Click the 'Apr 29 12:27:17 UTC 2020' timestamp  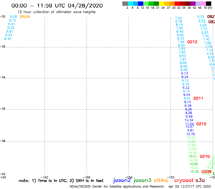[189, 186]
